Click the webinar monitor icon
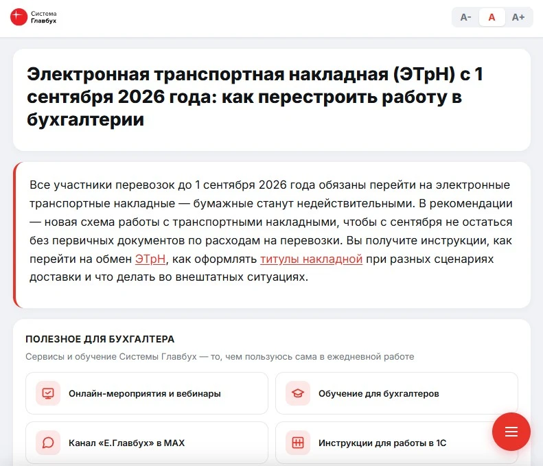This screenshot has width=543, height=466. tap(48, 393)
